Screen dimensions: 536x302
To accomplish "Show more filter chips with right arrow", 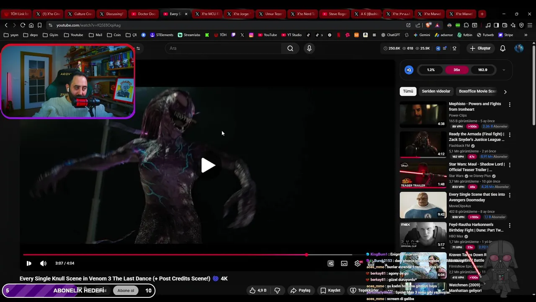I will click(505, 91).
